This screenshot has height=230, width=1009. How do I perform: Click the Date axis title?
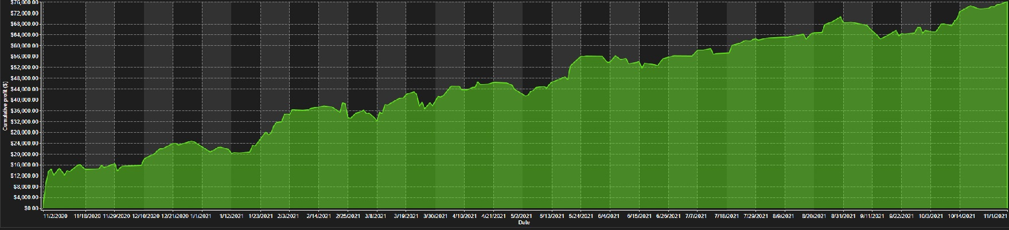(523, 223)
